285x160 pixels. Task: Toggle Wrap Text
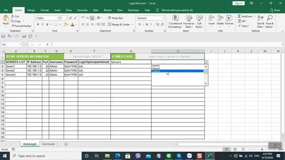(116, 18)
